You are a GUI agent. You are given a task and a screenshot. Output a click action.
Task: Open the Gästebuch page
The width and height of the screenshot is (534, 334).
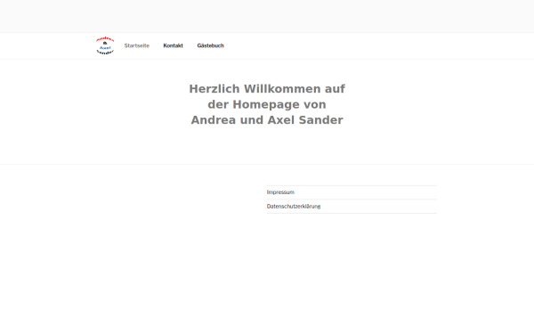210,45
